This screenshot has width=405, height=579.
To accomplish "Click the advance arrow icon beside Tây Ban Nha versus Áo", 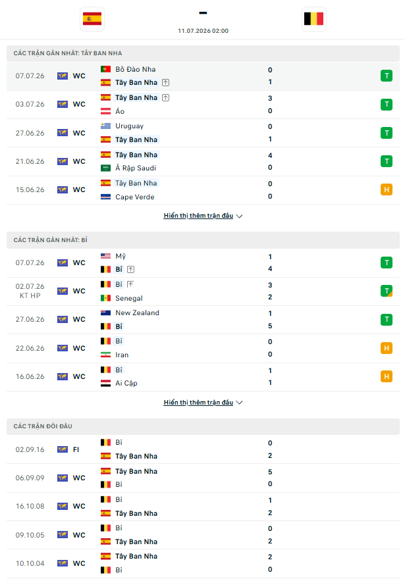I will coord(165,98).
